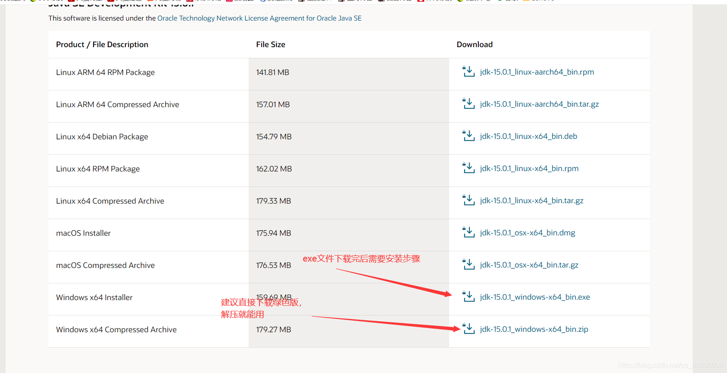Download jdk-15.0.1_windows-x64_bin.zip

point(534,329)
